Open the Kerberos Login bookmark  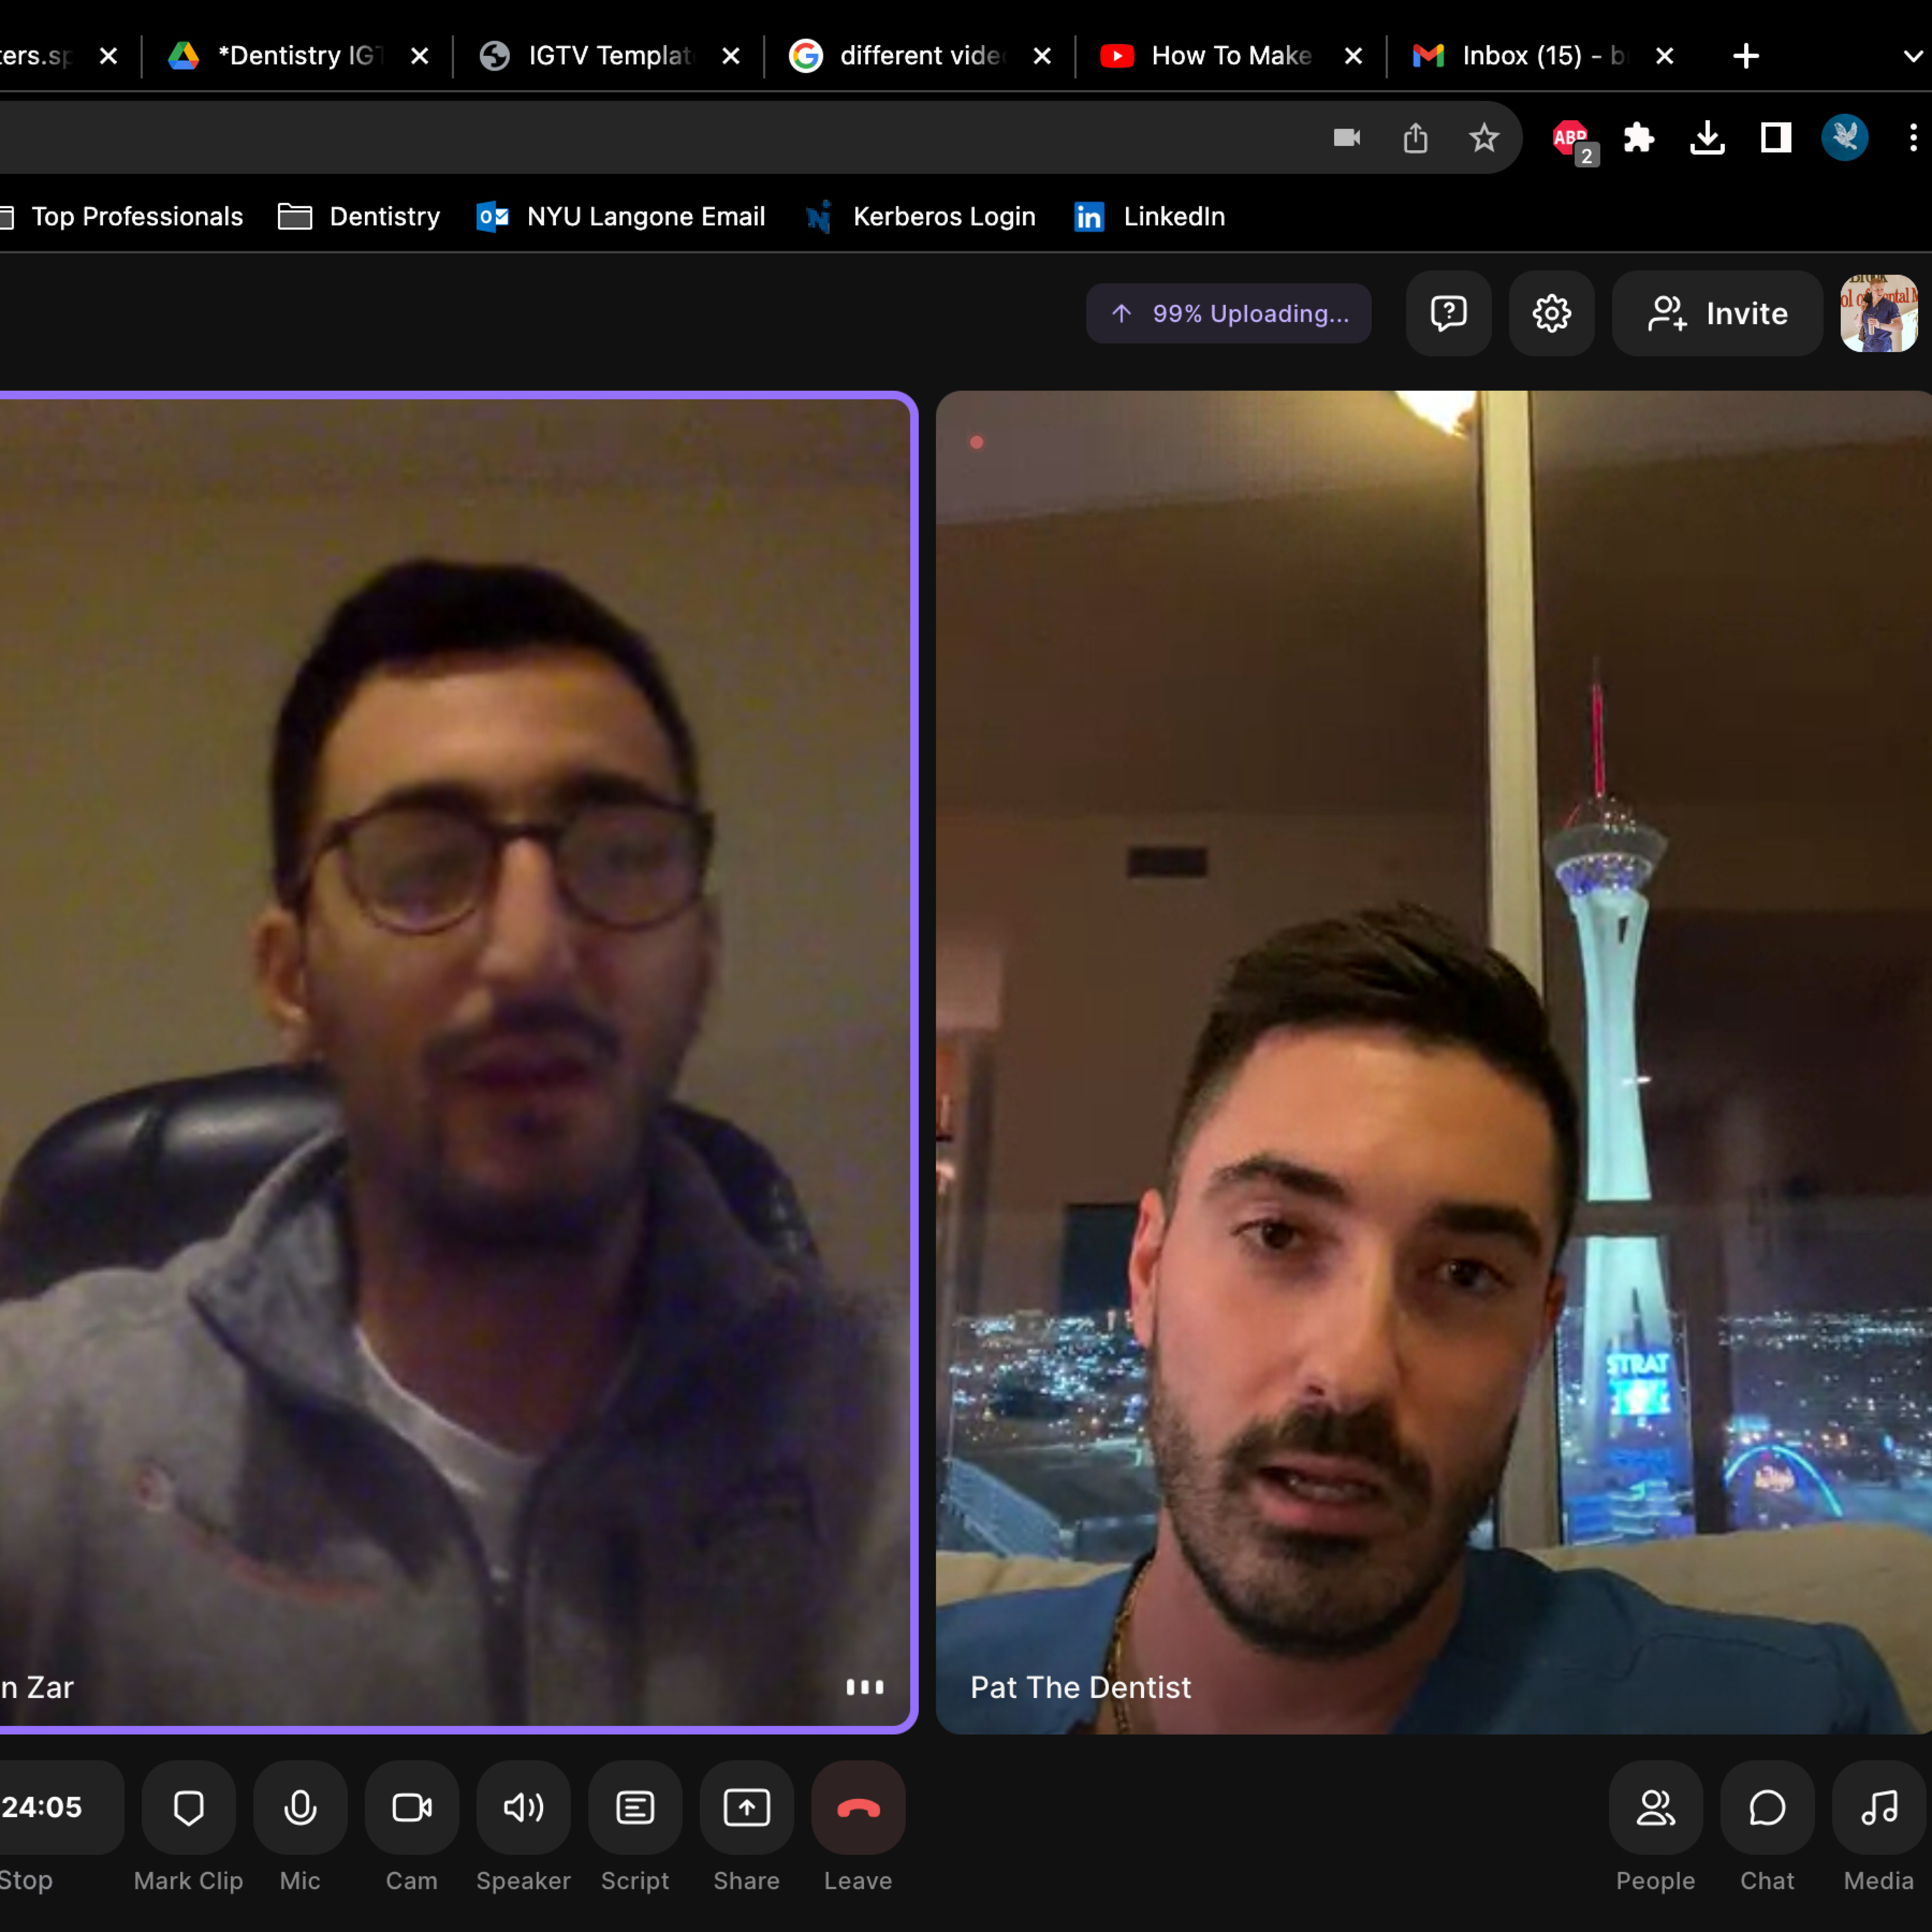click(x=921, y=216)
